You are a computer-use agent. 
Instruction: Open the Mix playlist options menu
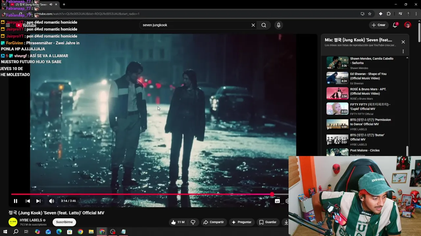click(403, 51)
